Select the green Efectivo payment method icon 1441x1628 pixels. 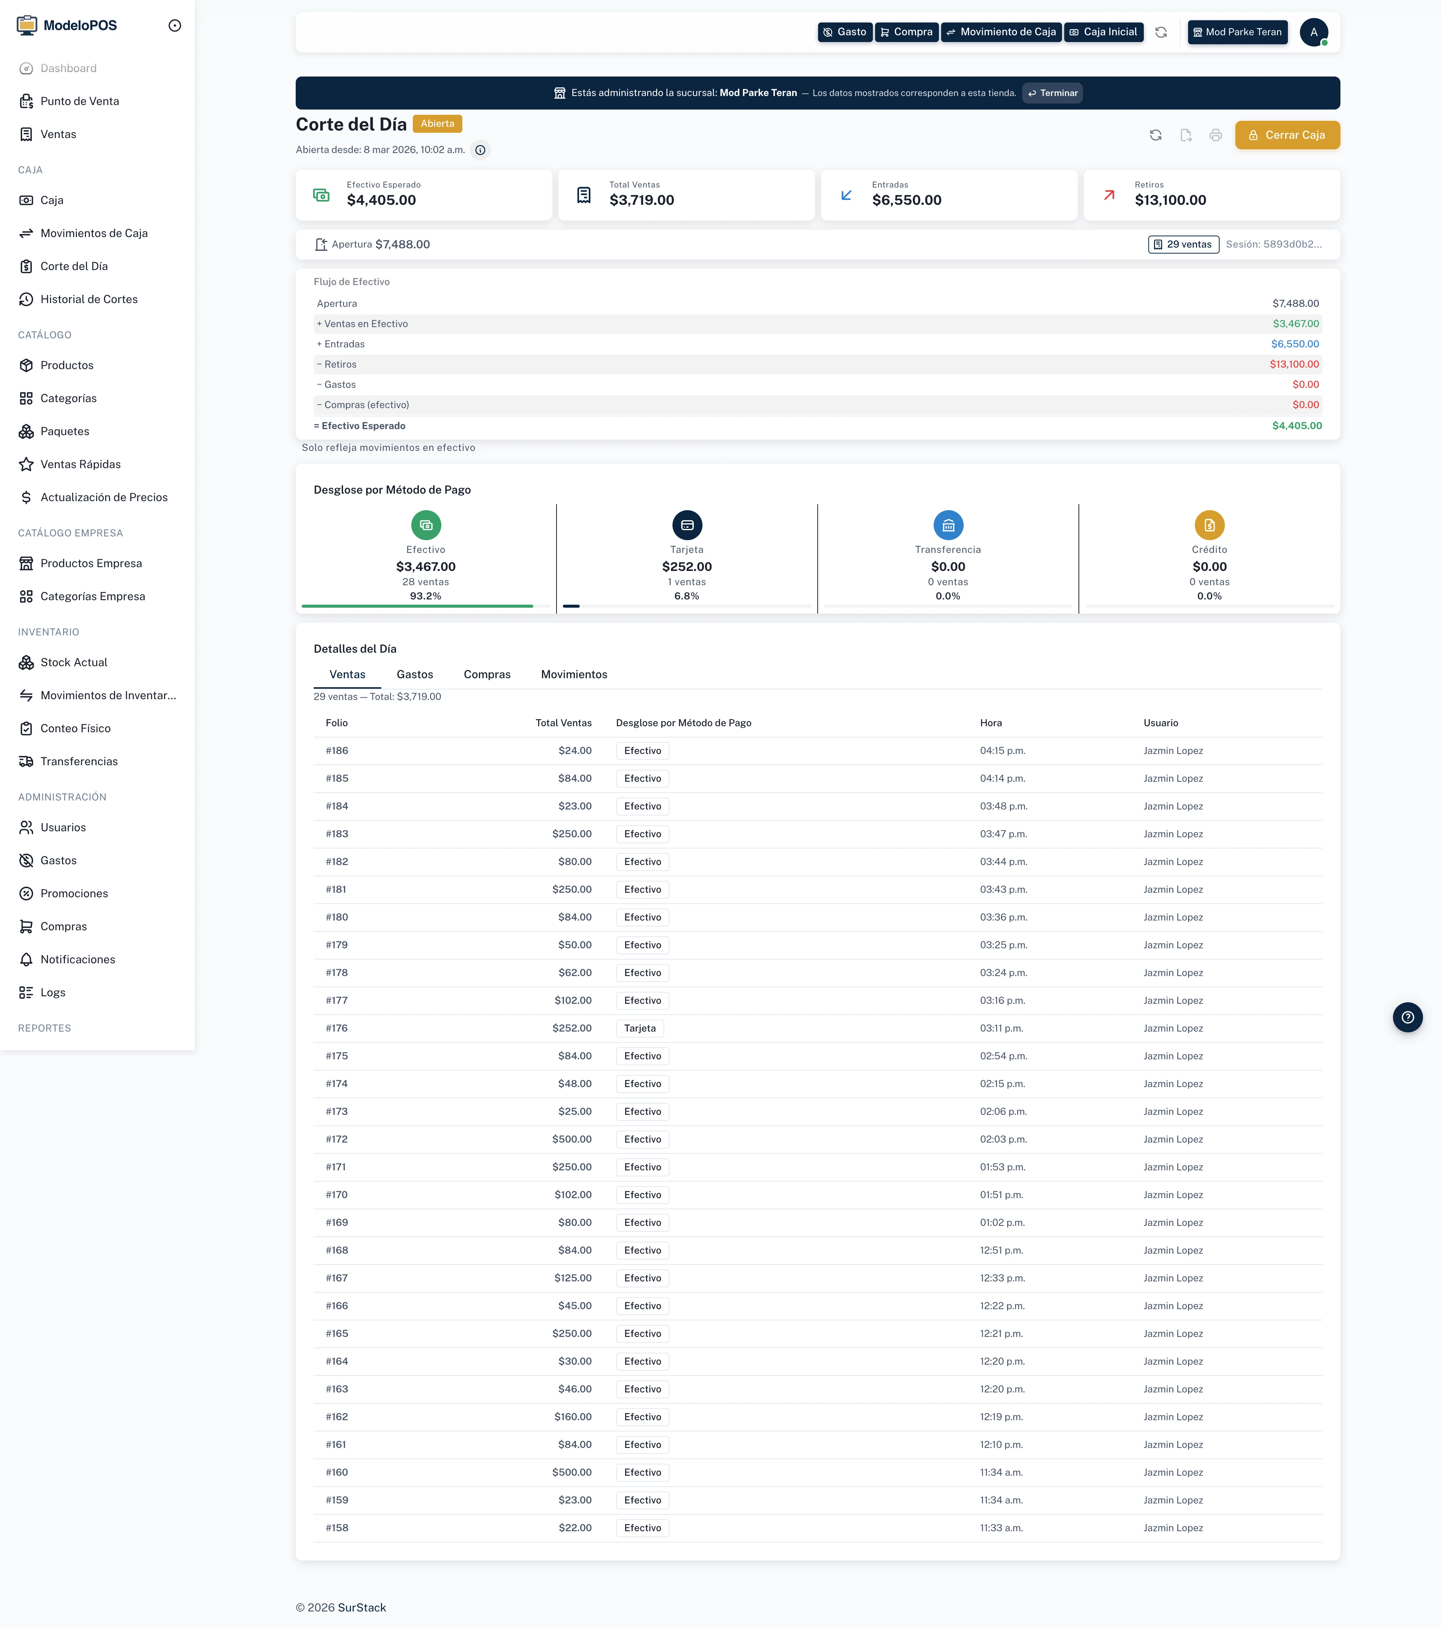tap(426, 525)
